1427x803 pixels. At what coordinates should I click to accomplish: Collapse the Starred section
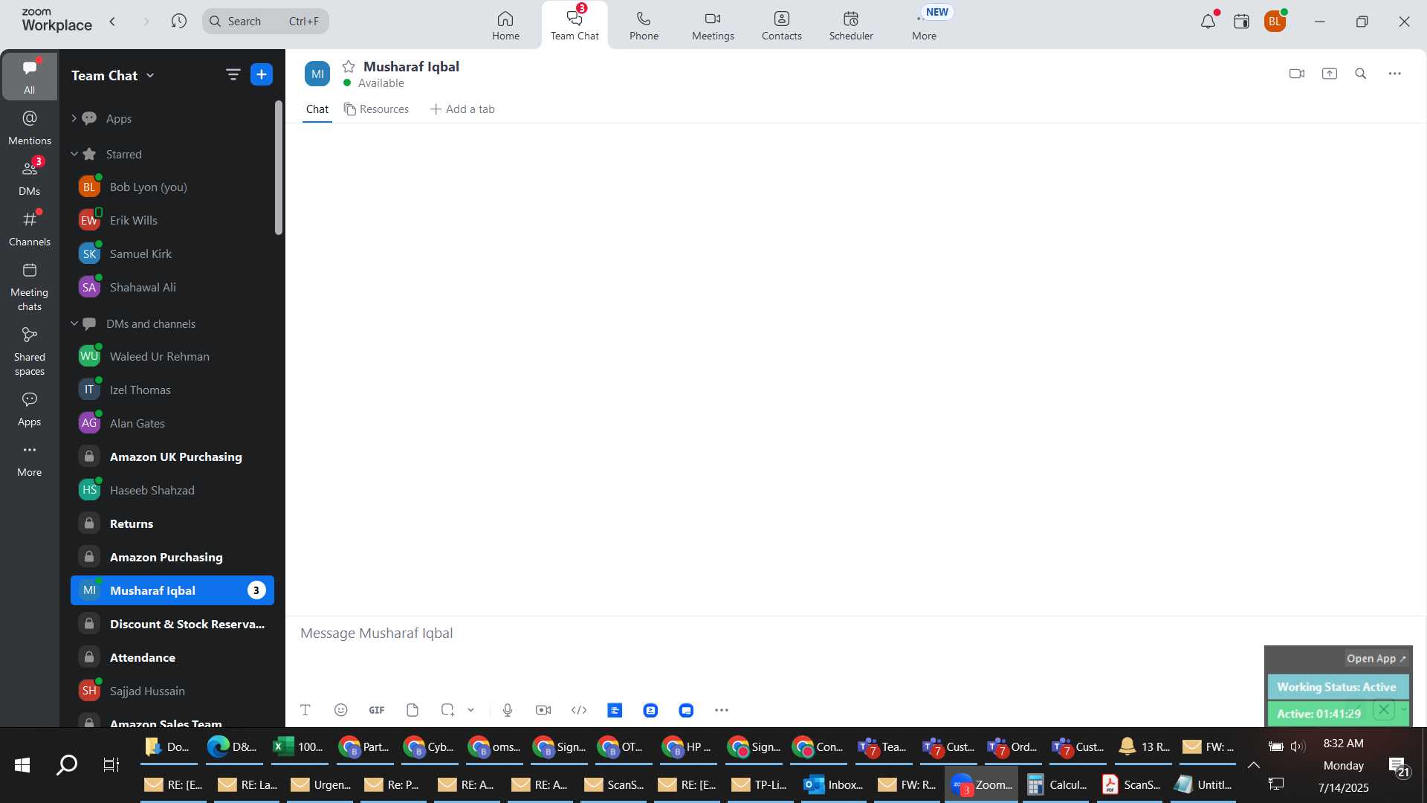(x=74, y=154)
